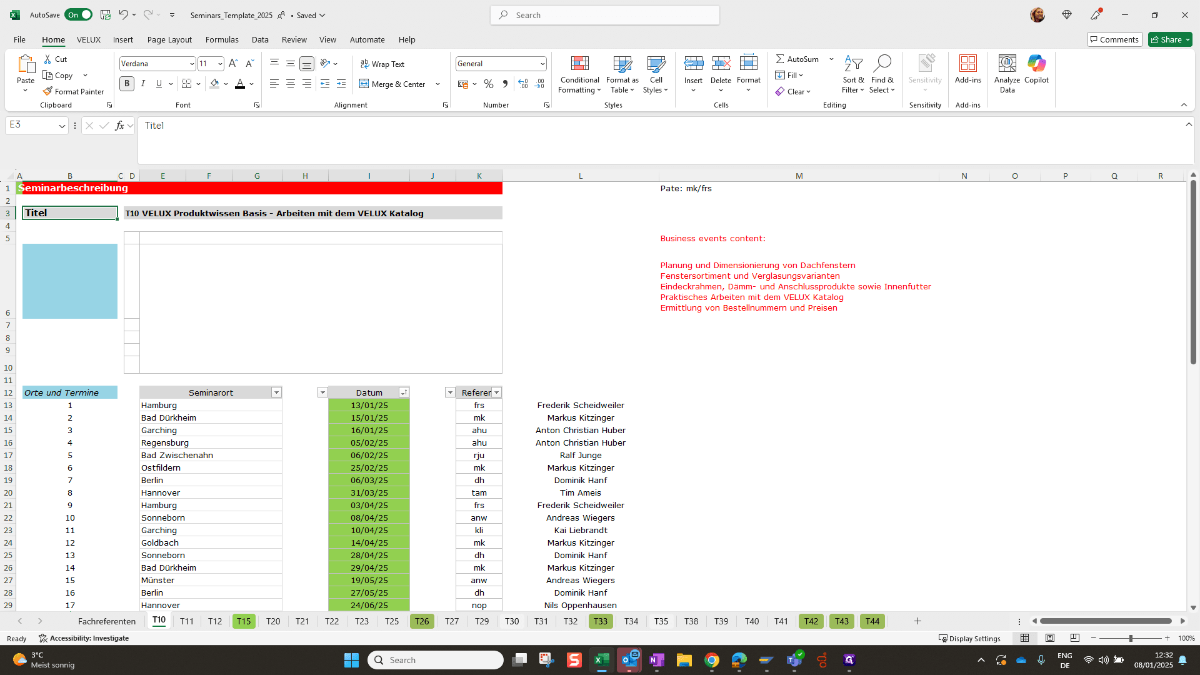Click the Insert cells icon

tap(693, 63)
